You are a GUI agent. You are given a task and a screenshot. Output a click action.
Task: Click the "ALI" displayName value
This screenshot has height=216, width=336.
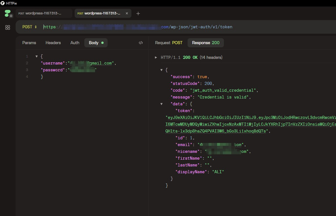click(x=218, y=172)
